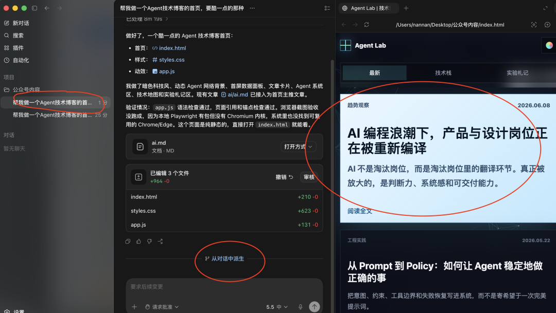This screenshot has width=556, height=313.
Task: Give the response a thumbs down
Action: click(149, 241)
